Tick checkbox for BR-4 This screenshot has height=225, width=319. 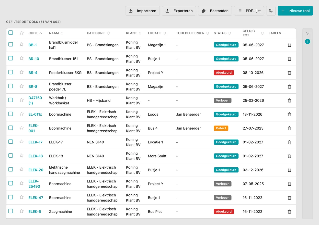10,72
